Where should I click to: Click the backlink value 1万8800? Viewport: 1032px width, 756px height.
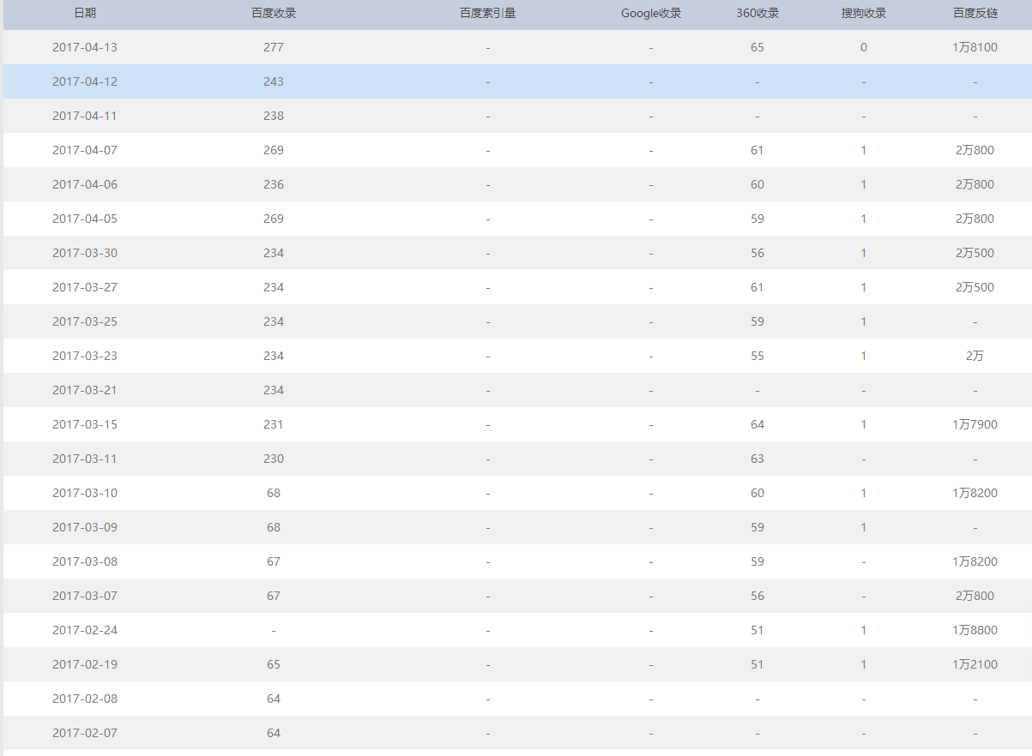pyautogui.click(x=975, y=630)
